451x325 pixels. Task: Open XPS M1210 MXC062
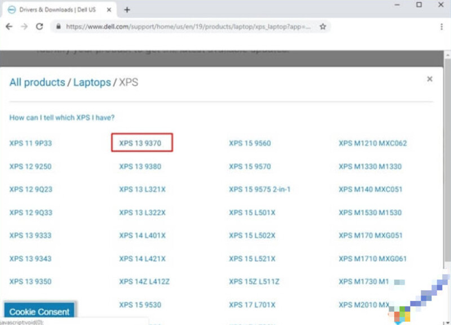373,143
